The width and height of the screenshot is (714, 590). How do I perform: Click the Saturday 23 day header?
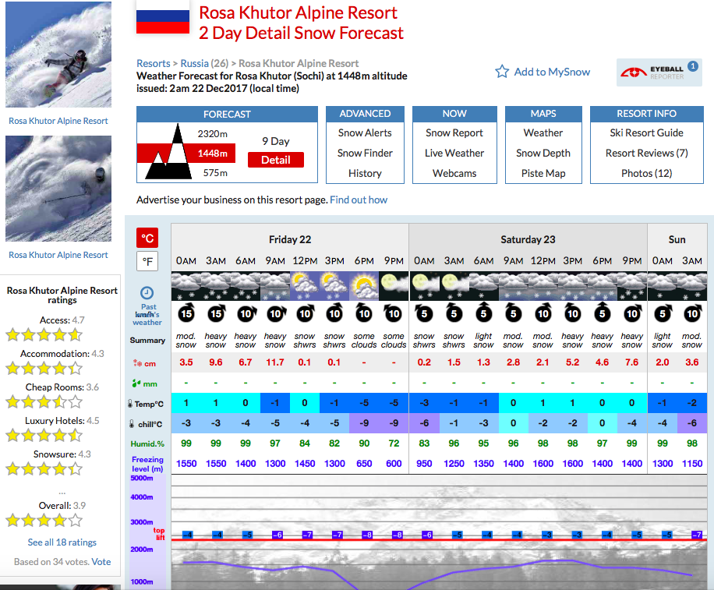point(528,239)
